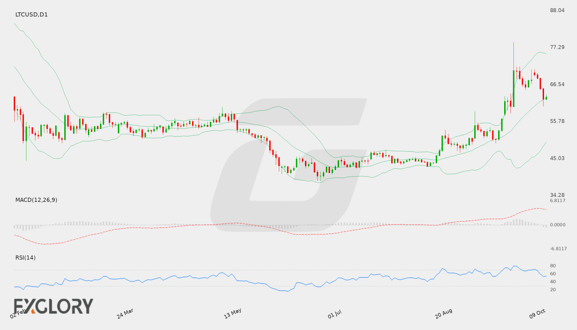Click the LTCUSD,D1 chart title

tap(32, 14)
